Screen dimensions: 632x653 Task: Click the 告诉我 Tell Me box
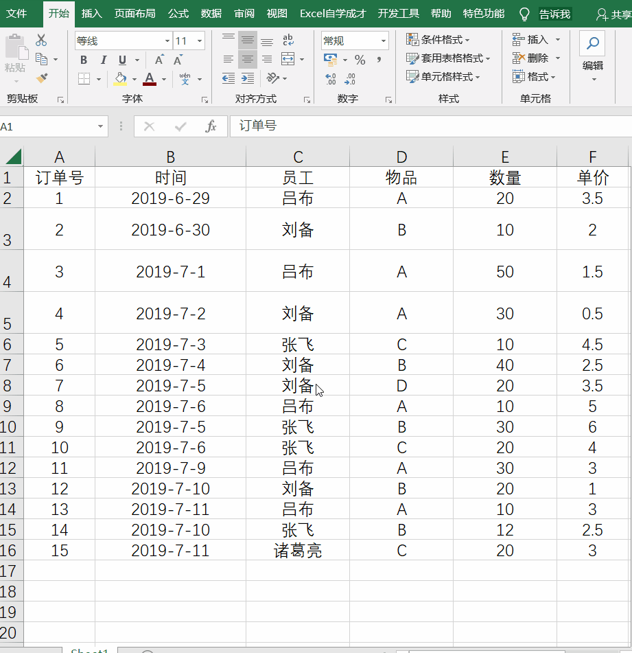click(x=554, y=14)
